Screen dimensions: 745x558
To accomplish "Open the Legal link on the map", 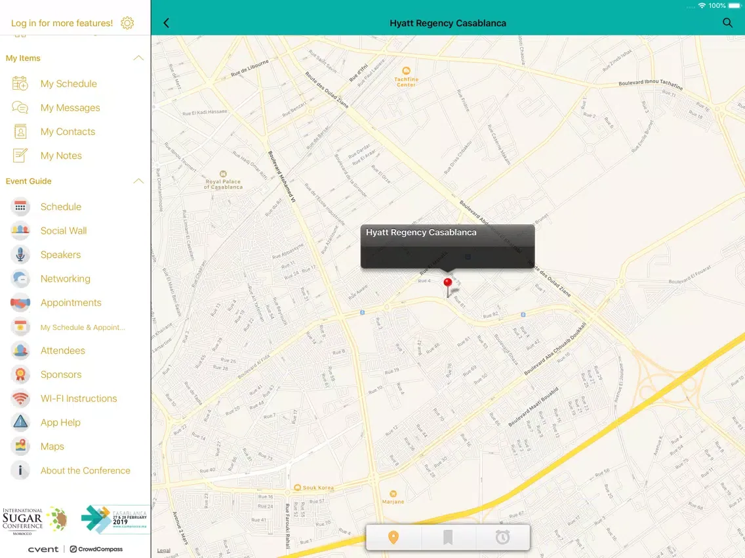I will tap(163, 550).
